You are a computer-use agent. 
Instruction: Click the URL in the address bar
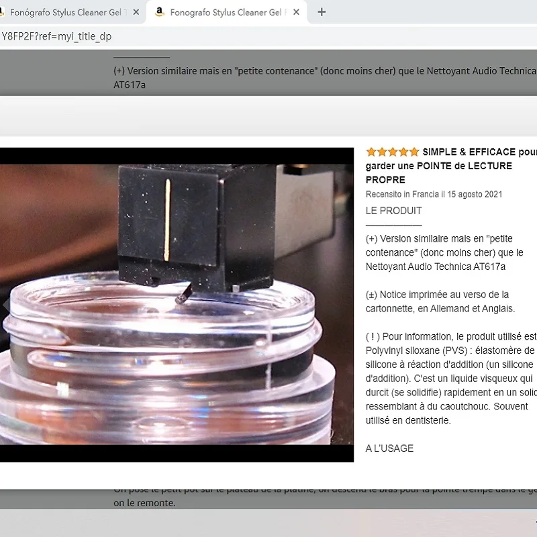[58, 37]
